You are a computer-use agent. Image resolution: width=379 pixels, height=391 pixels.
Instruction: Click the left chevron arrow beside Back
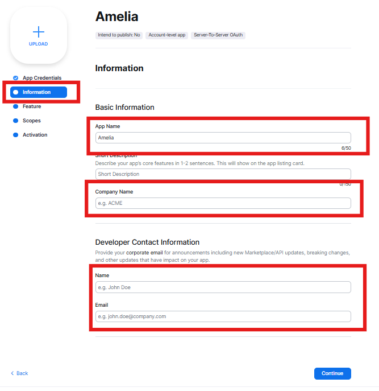(12, 373)
